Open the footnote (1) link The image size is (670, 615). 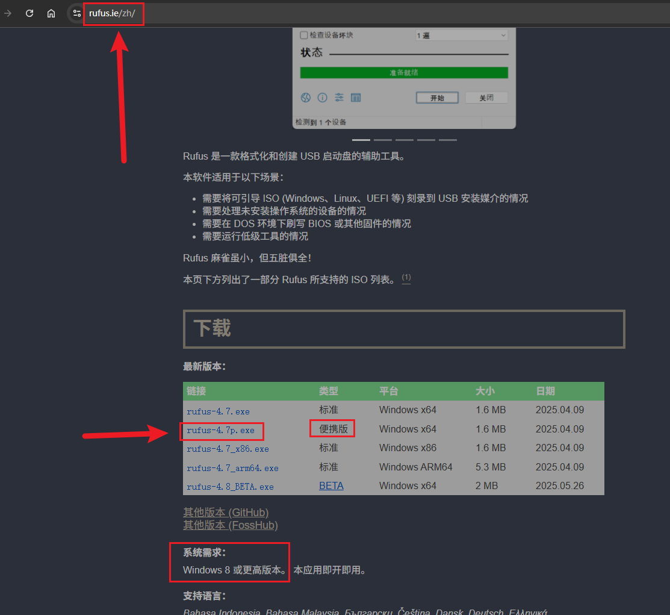pyautogui.click(x=406, y=278)
